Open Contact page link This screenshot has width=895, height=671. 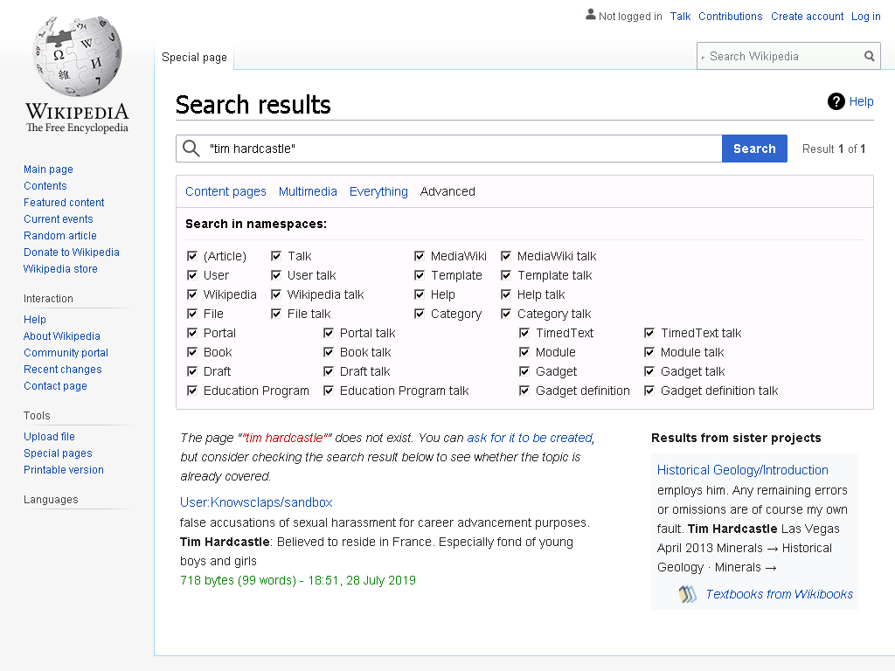click(55, 385)
